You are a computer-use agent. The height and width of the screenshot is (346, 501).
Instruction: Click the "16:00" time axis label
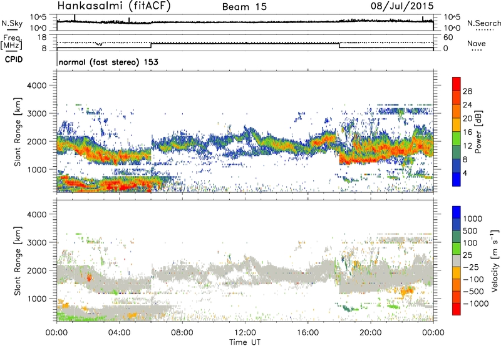point(307,333)
